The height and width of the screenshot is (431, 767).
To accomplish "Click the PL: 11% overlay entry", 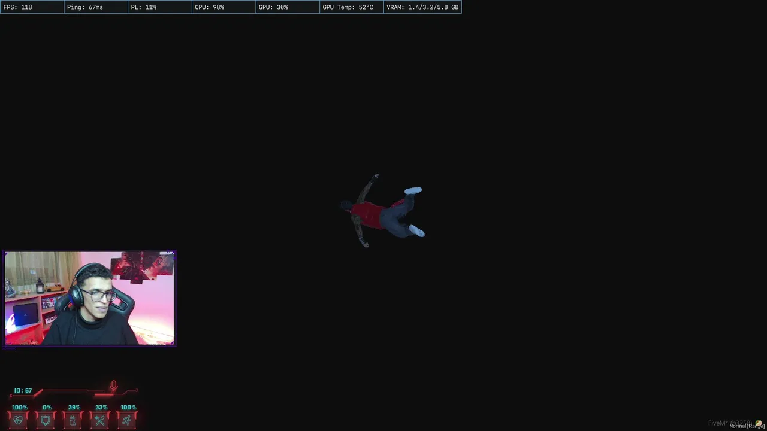I will click(x=160, y=7).
